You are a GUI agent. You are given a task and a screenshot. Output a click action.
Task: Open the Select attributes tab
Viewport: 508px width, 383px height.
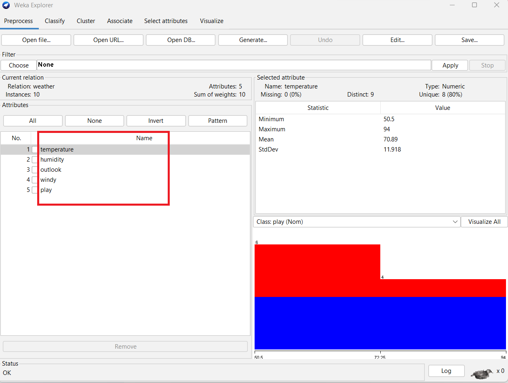[x=166, y=21]
